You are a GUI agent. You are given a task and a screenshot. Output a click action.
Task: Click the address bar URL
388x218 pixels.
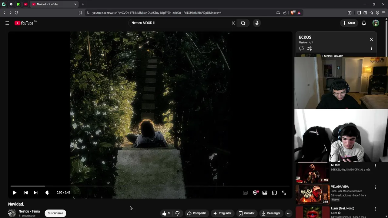pyautogui.click(x=157, y=13)
